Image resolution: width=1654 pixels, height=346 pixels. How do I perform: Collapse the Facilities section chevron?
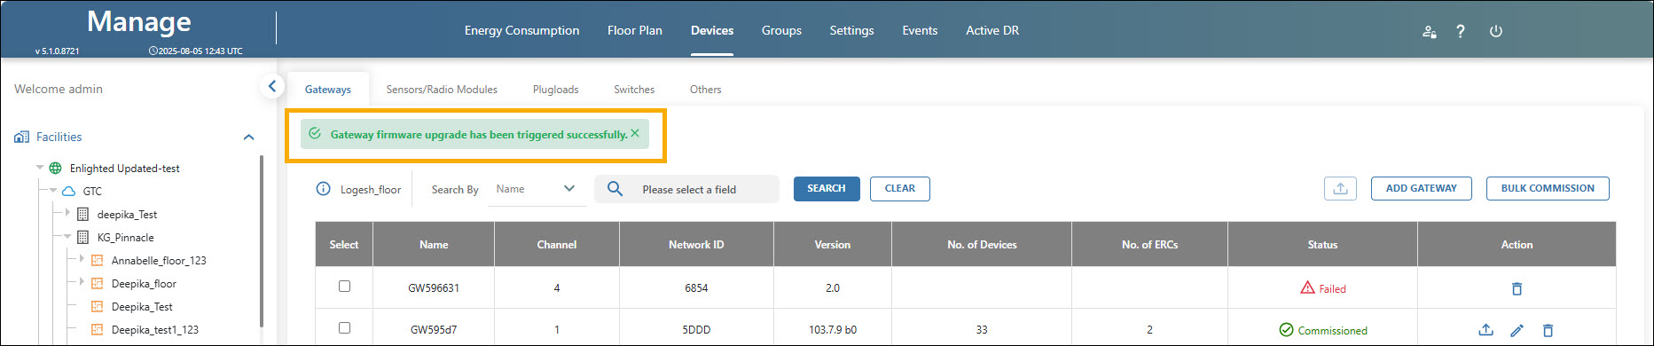pos(248,137)
